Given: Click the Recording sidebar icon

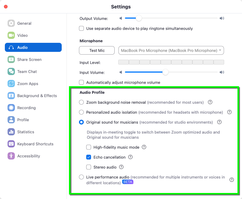Looking at the screenshot, I should [x=11, y=108].
